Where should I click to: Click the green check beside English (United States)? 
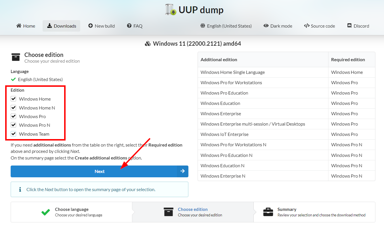point(13,79)
